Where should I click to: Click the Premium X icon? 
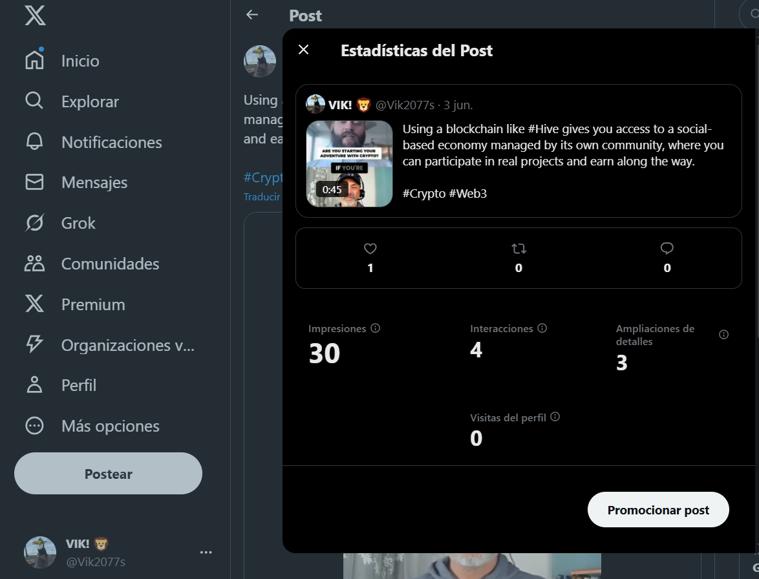pos(34,304)
